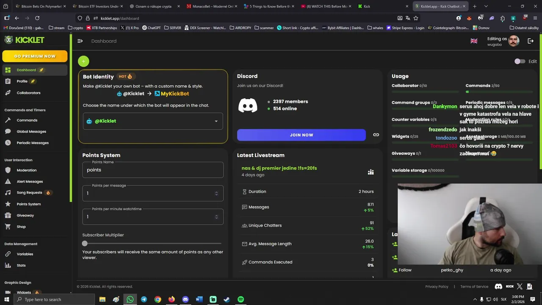Open X (Twitter) icon in footer
The image size is (542, 305).
[520, 286]
